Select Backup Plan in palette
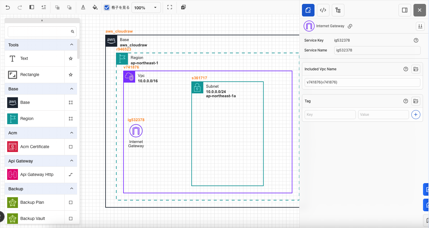The width and height of the screenshot is (429, 228). point(35,202)
